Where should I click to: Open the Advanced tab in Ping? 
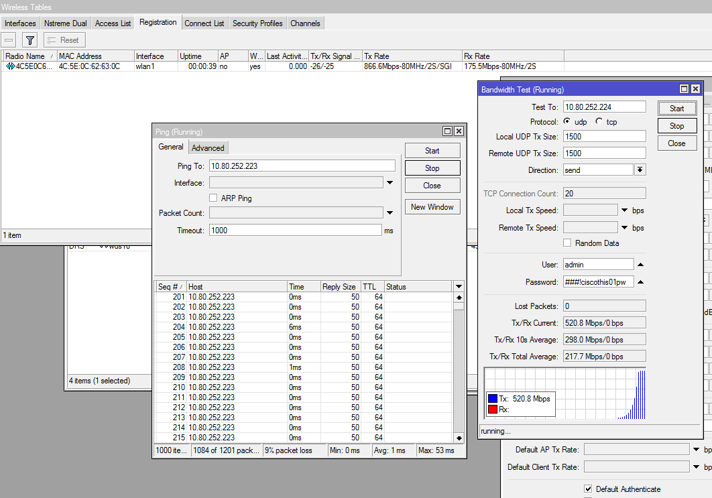(x=208, y=147)
